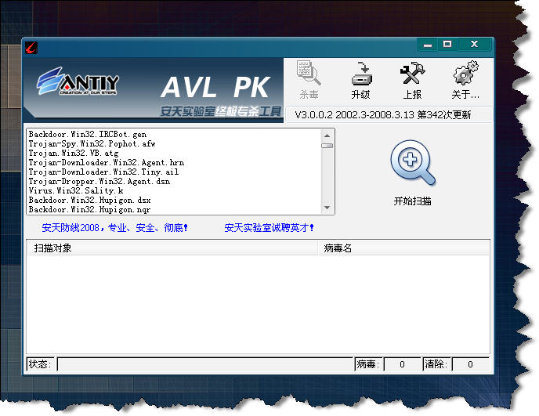Click the red app icon in title bar
539x416 pixels.
pos(31,48)
